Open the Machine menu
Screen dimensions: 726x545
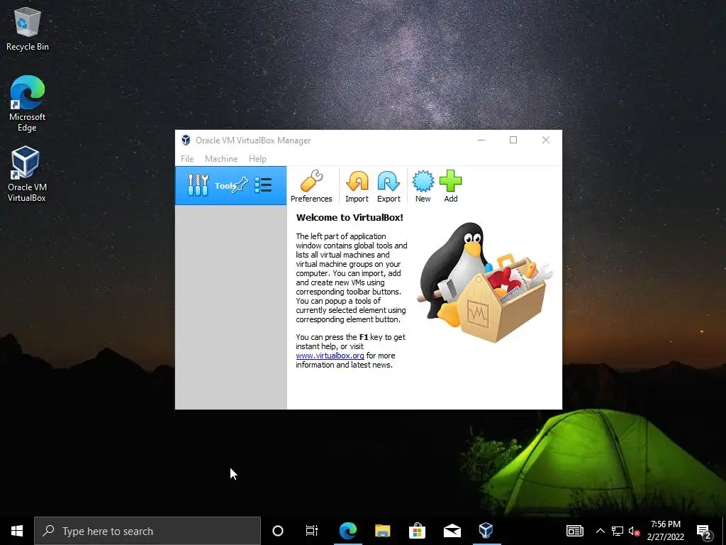(221, 158)
